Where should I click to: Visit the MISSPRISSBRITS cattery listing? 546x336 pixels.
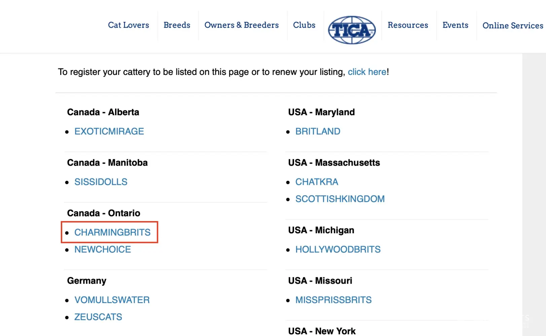[333, 300]
